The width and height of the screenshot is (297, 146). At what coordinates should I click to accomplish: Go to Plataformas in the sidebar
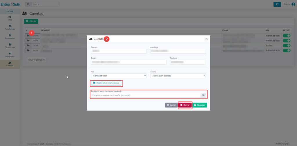point(10,28)
